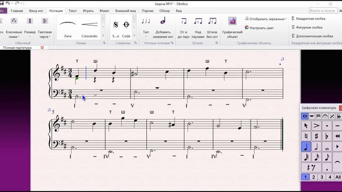This screenshot has height=192, width=342.
Task: Toggle the sharp accidental on keypad
Action: coord(316,137)
